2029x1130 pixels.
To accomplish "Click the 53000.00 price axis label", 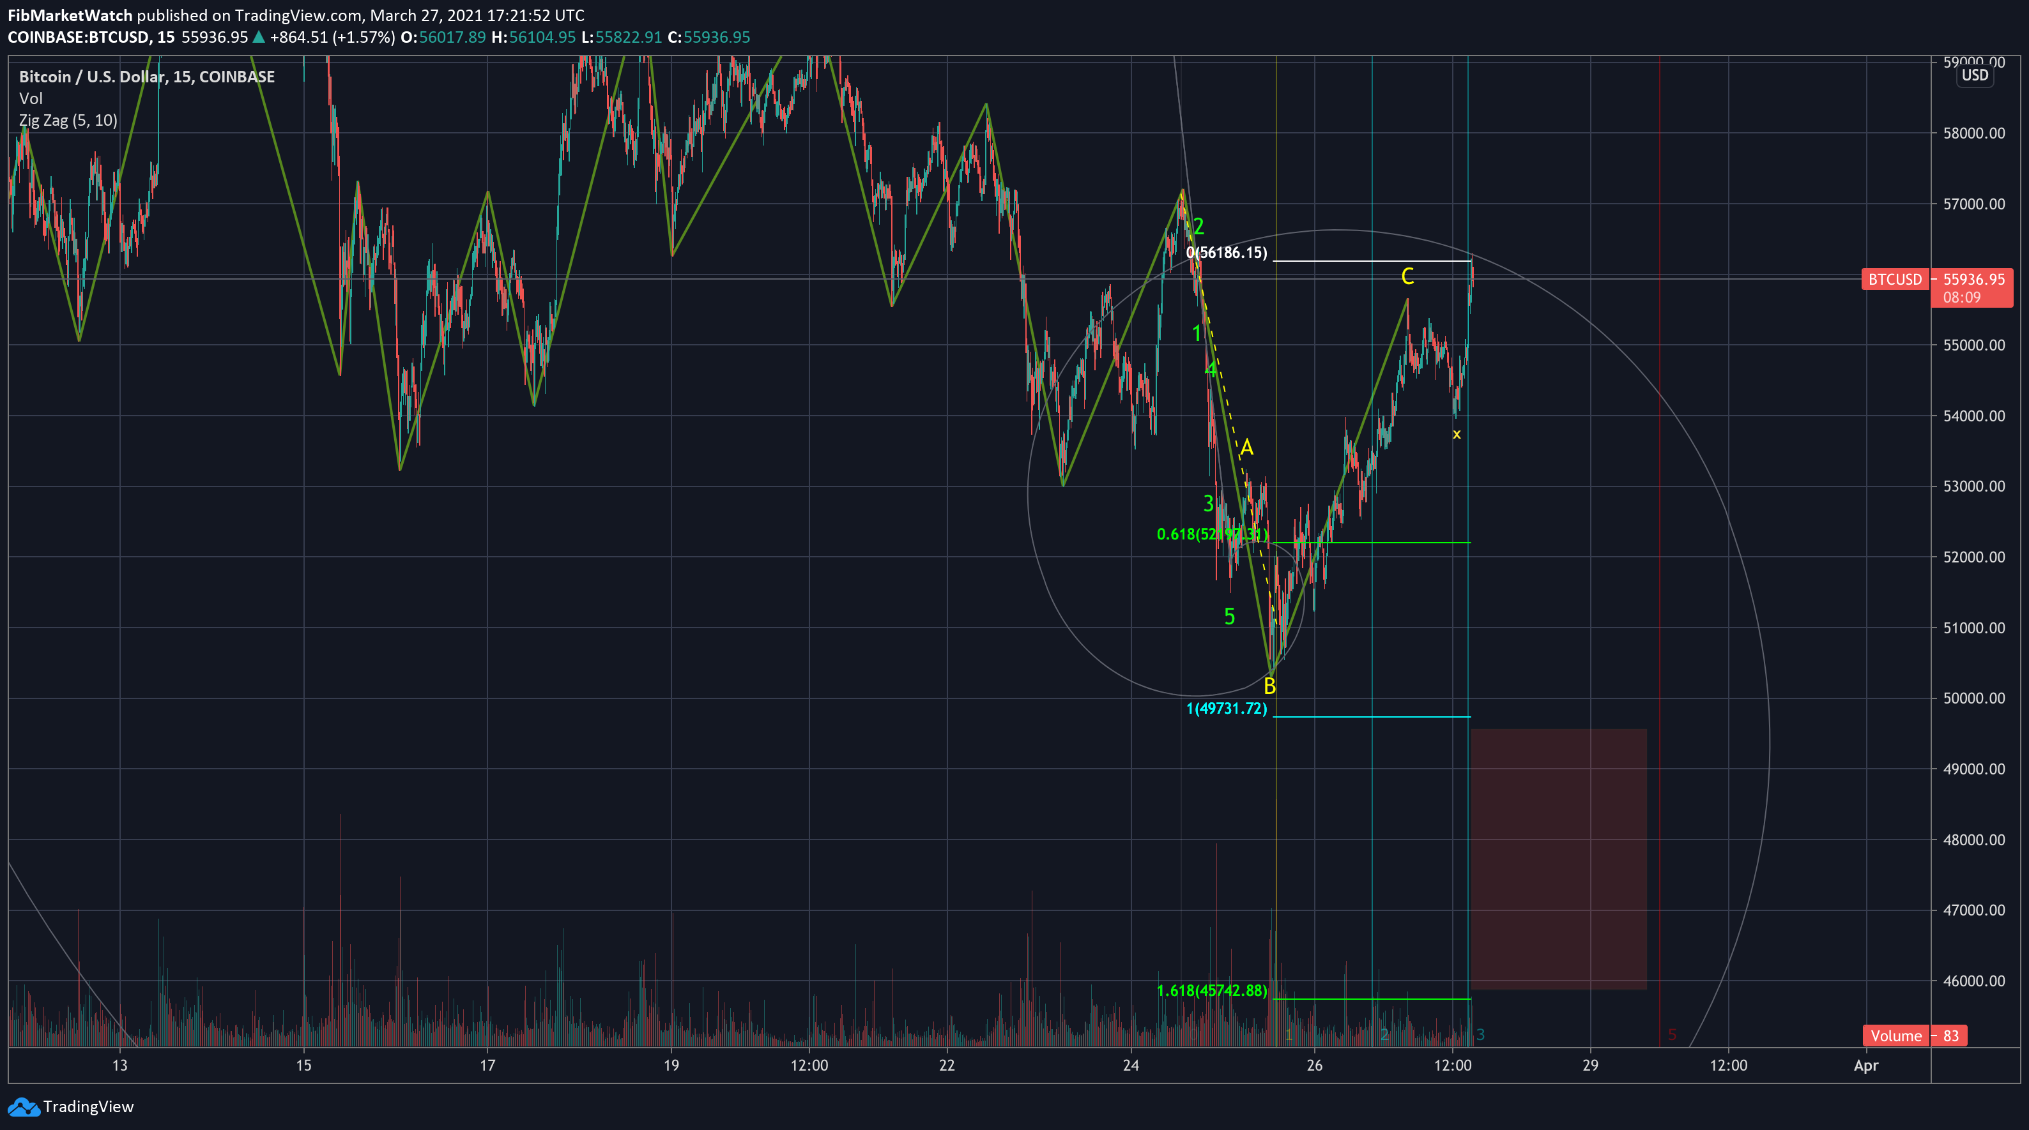I will [1974, 486].
